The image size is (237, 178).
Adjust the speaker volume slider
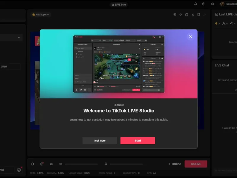81,164
